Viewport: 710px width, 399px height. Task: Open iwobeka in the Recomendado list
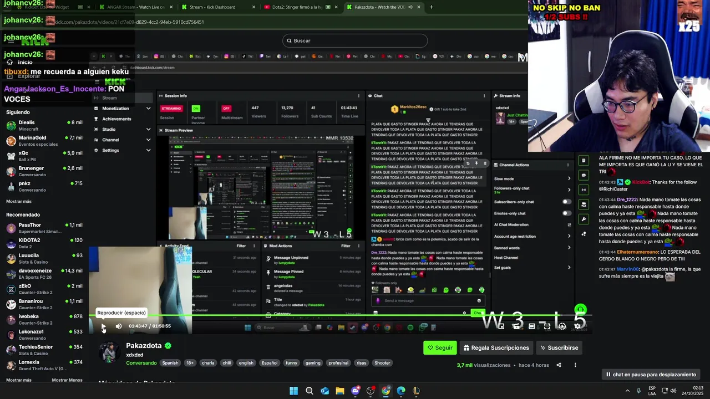click(x=44, y=320)
